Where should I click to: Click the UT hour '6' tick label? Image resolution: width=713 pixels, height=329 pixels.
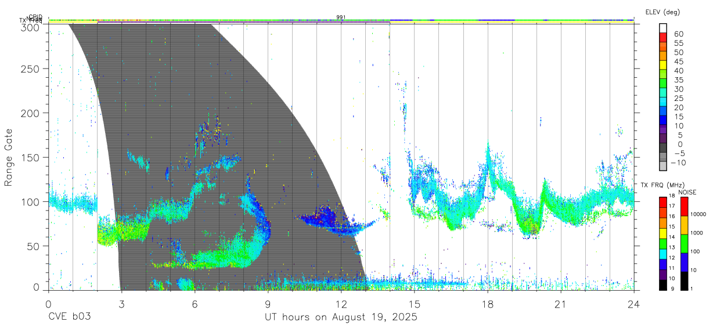(x=195, y=303)
